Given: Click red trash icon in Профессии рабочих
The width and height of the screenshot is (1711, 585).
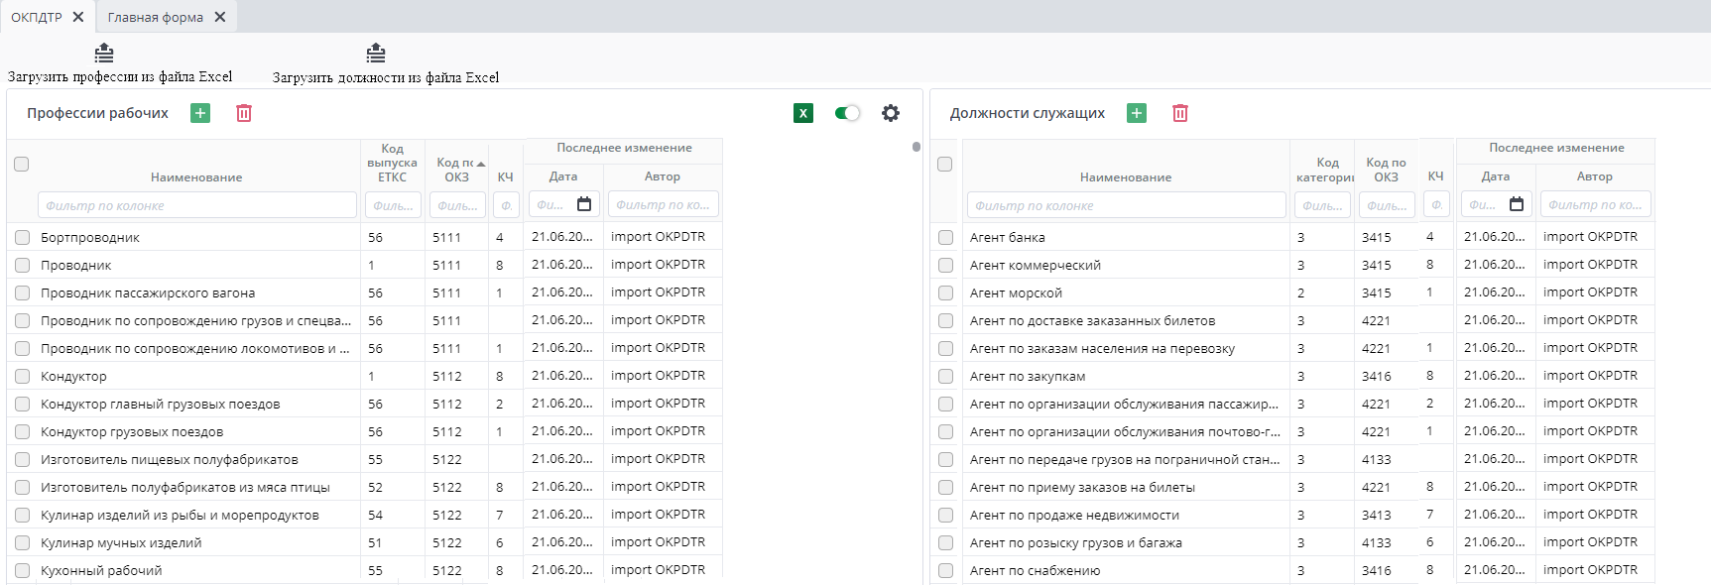Looking at the screenshot, I should click(x=244, y=113).
